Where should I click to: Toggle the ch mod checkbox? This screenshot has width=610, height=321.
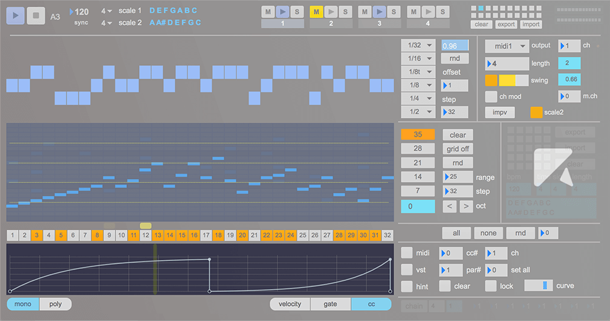point(491,97)
